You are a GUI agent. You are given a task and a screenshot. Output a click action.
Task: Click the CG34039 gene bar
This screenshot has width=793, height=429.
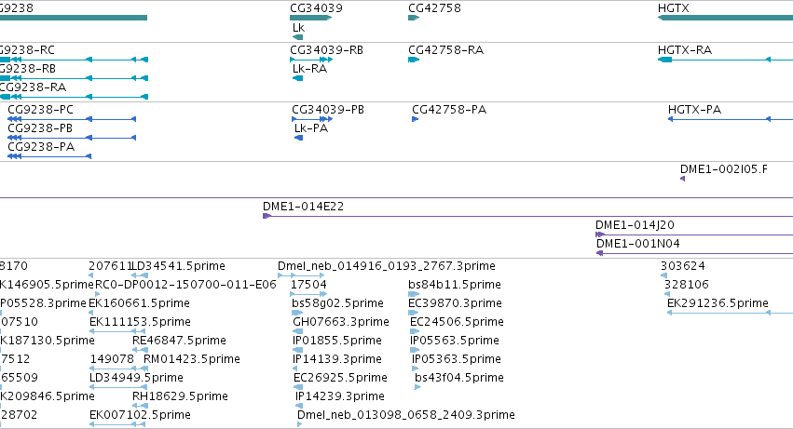point(310,18)
